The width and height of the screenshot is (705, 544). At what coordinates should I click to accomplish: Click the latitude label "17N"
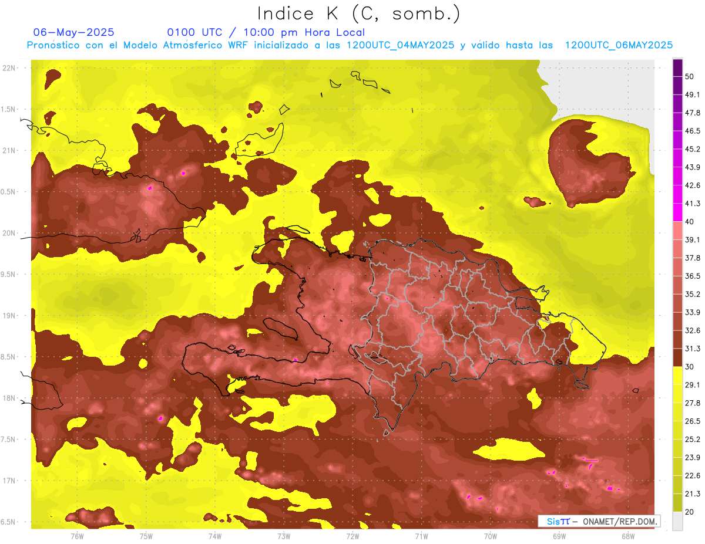[x=9, y=481]
